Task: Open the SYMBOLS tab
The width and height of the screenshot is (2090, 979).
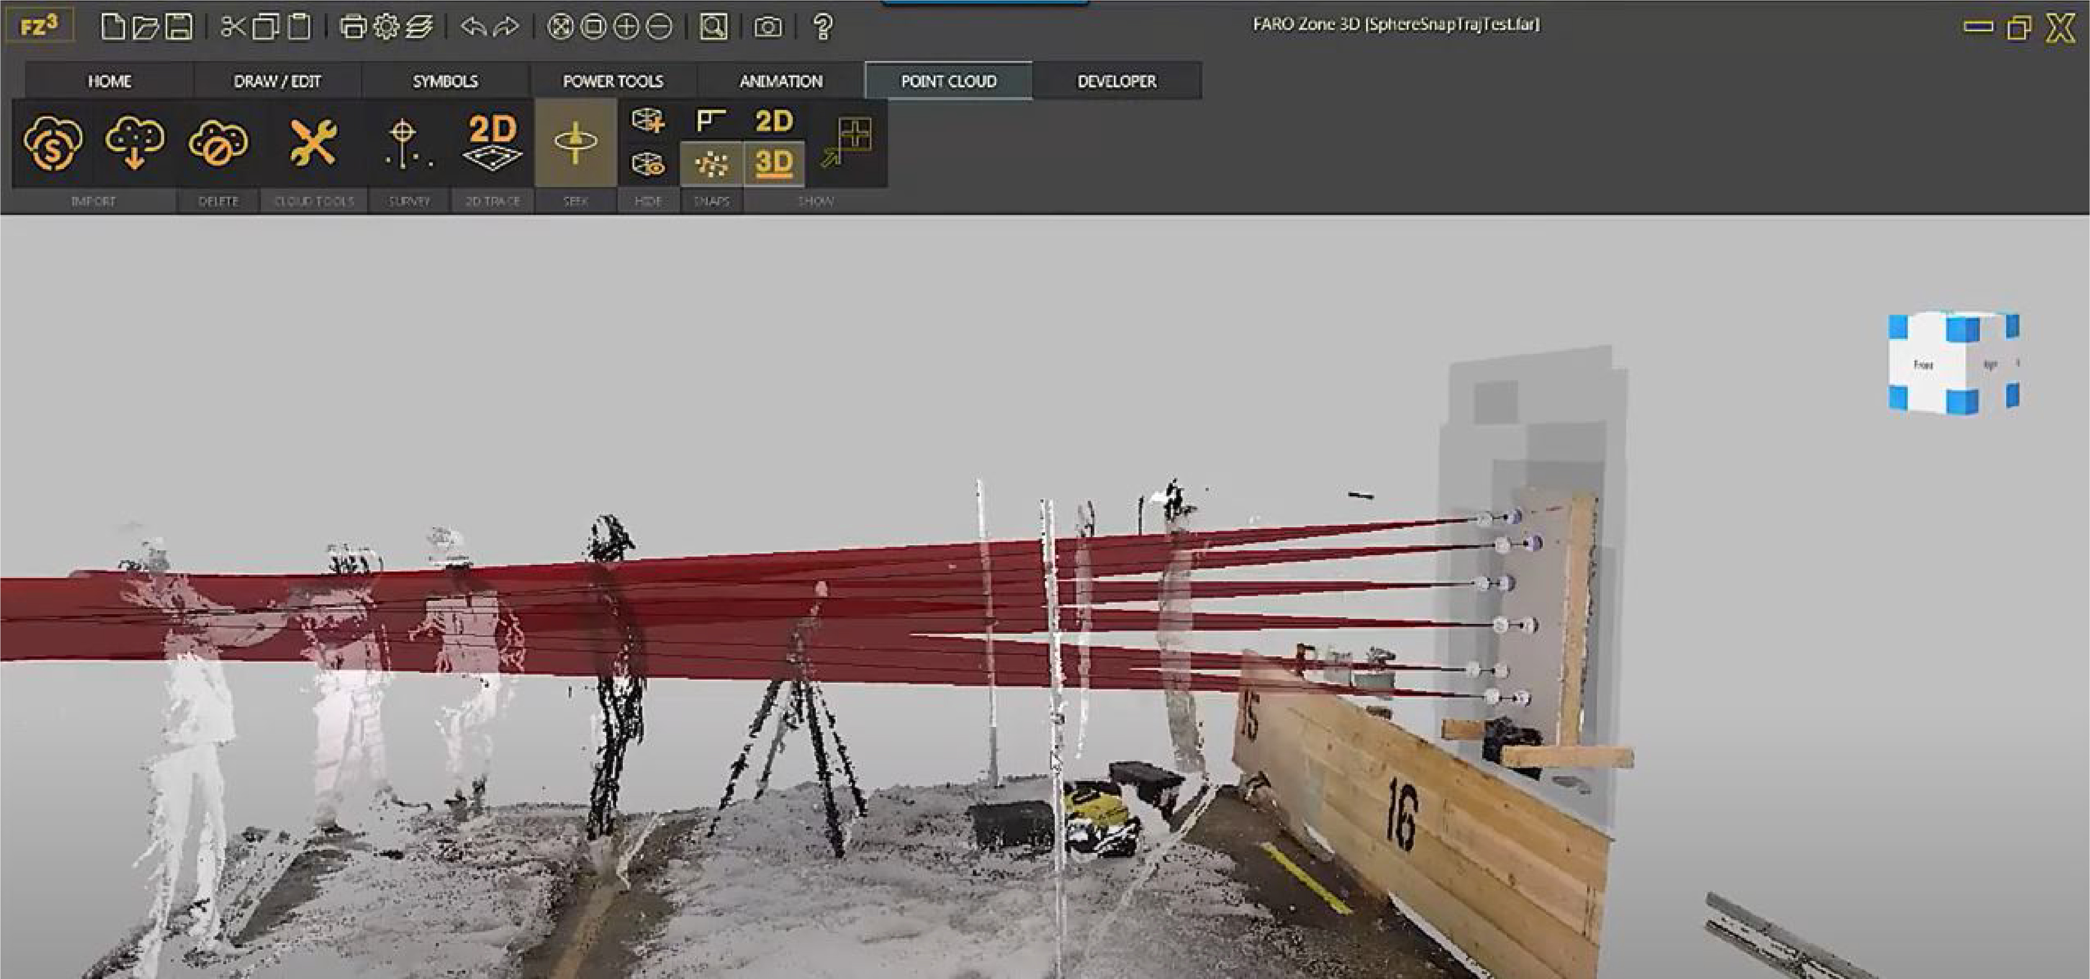Action: (x=445, y=81)
